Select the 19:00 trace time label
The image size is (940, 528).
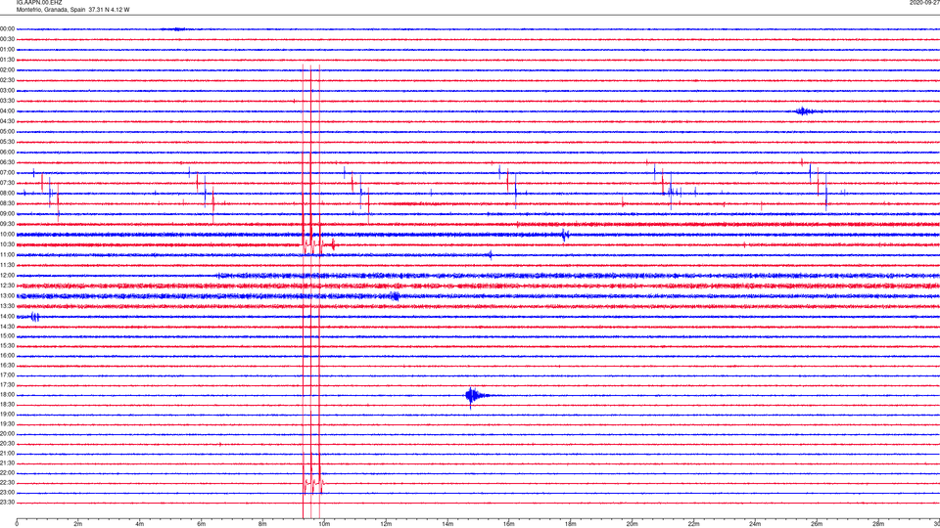click(x=7, y=415)
